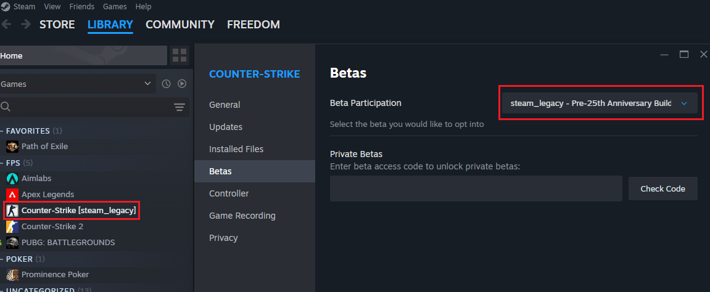
Task: Open the Friends menu
Action: tap(82, 7)
